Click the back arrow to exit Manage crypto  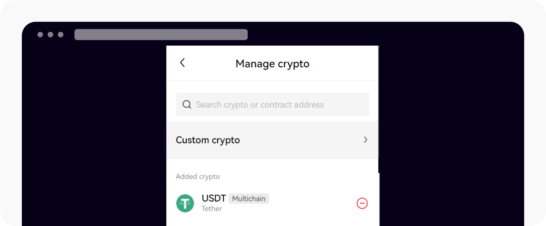(x=182, y=63)
